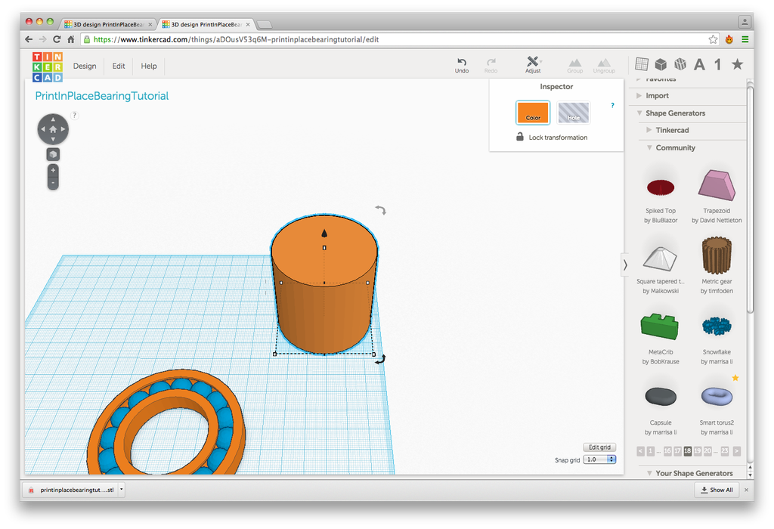Go to community shapes page 16
This screenshot has height=529, width=774.
tap(667, 451)
